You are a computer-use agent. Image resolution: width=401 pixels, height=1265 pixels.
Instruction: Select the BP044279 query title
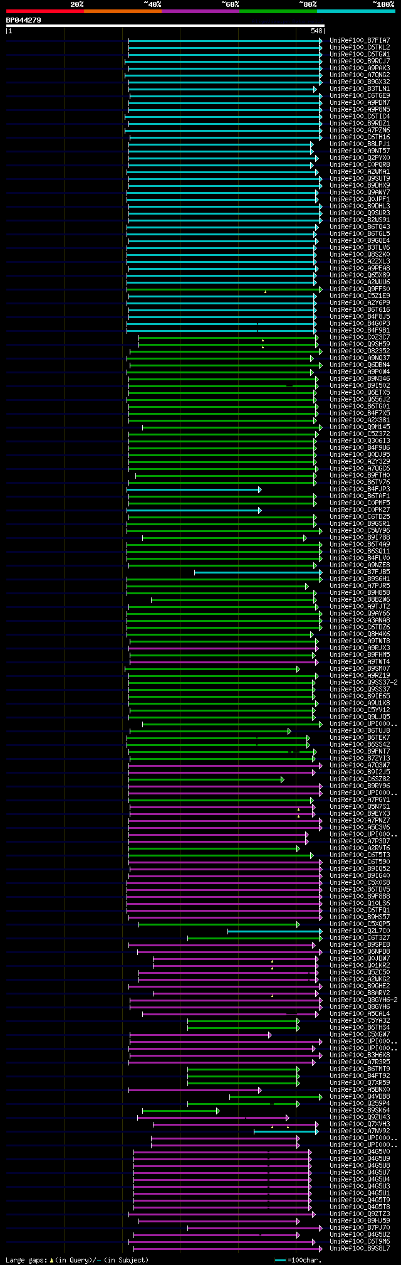click(23, 20)
